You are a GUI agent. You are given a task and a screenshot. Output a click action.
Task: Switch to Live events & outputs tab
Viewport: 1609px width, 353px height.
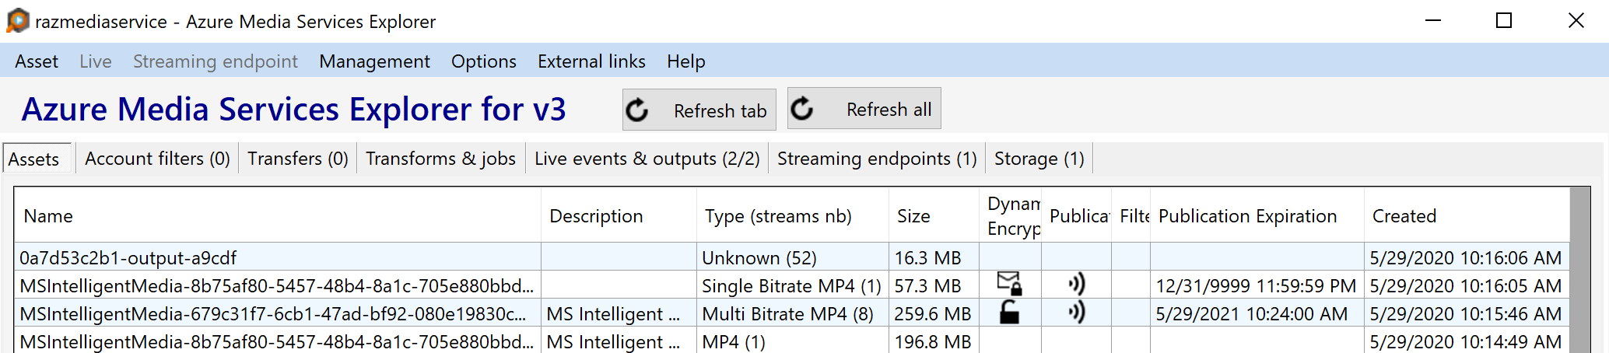[x=647, y=159]
